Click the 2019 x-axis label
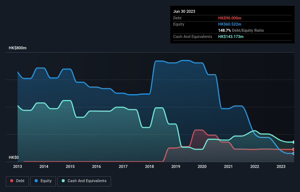300x192 pixels. tap(176, 166)
